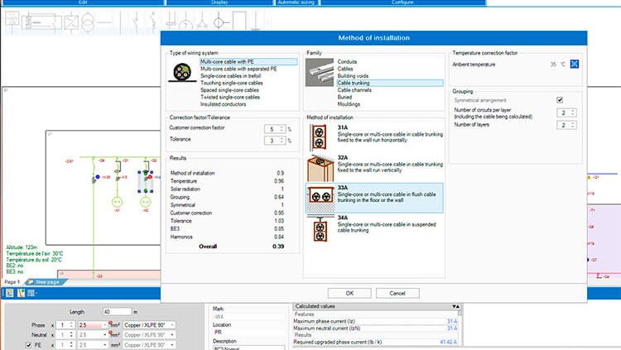Open the PE Copper / XLPE 90° dropdown
The width and height of the screenshot is (621, 350).
[172, 345]
